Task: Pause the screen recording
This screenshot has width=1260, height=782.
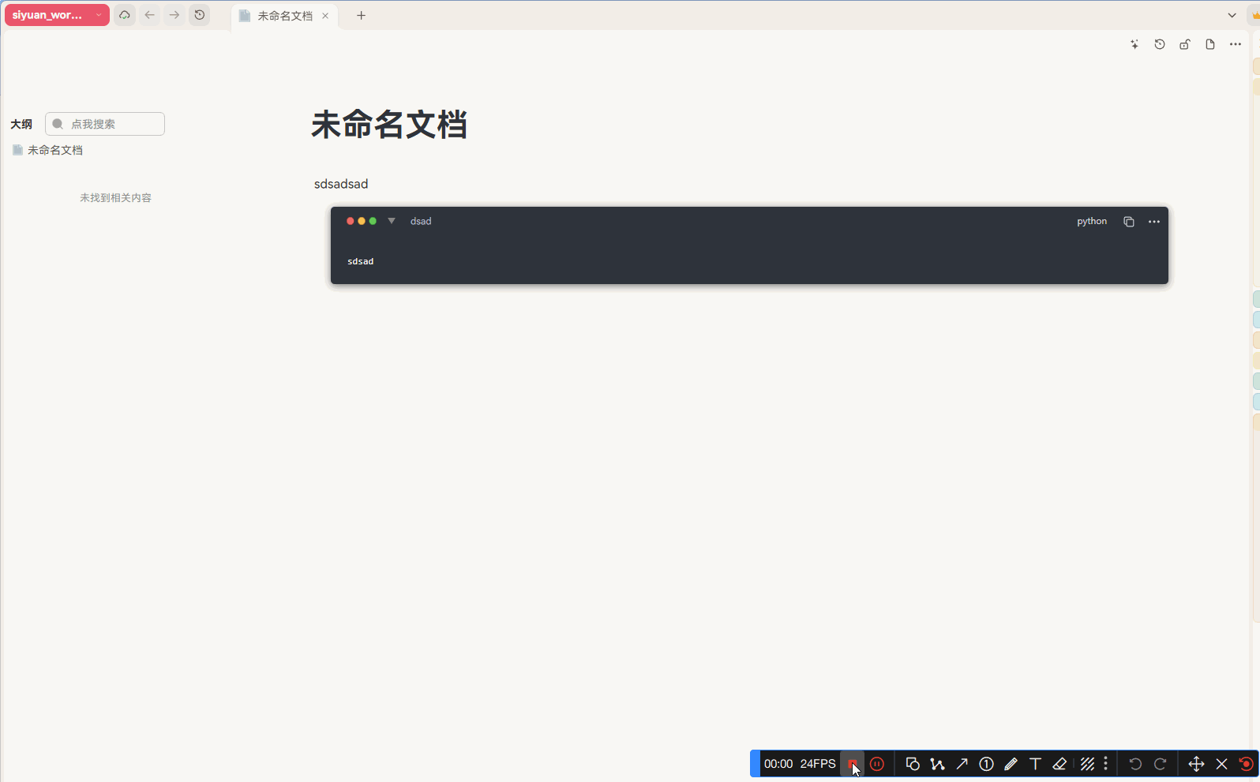Action: click(x=877, y=764)
